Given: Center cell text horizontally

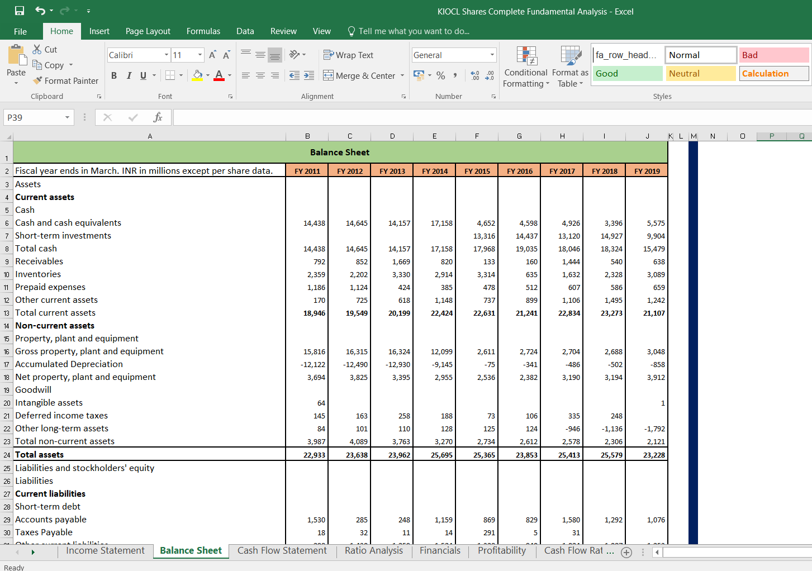Looking at the screenshot, I should [260, 75].
